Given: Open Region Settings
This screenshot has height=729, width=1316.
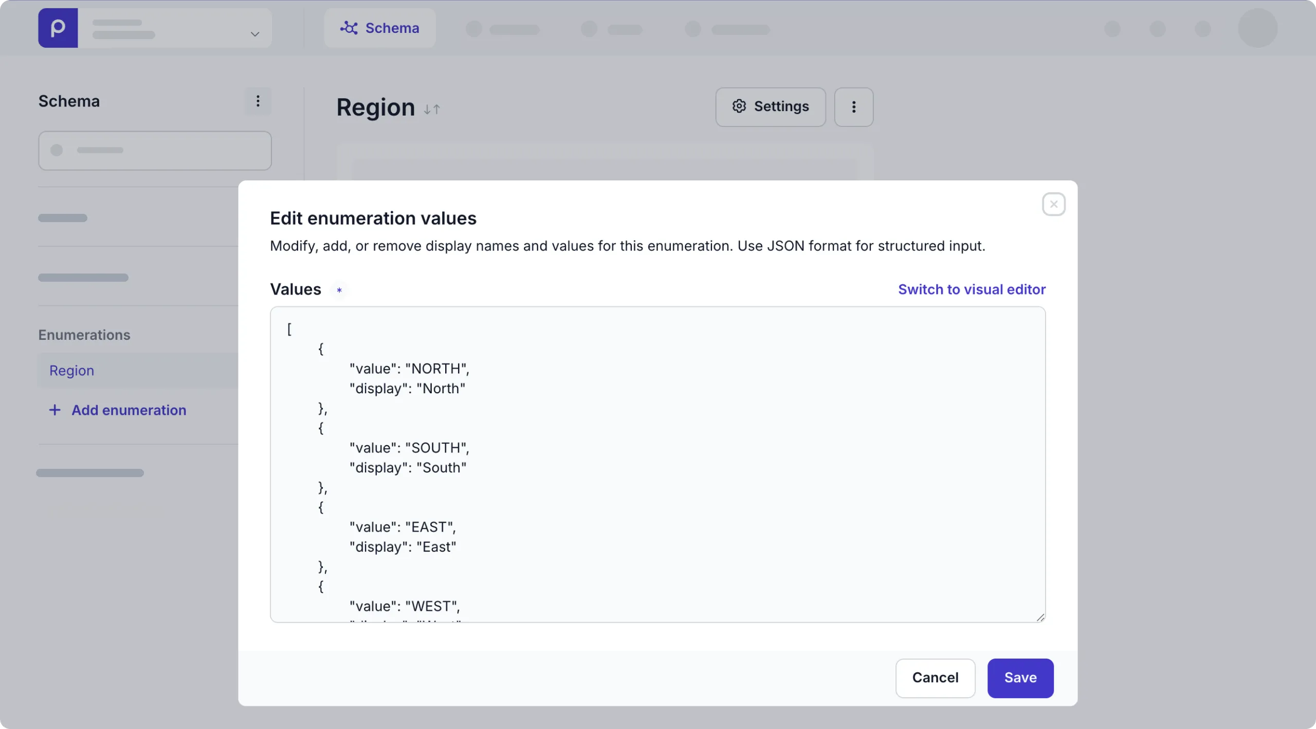Looking at the screenshot, I should pos(771,107).
